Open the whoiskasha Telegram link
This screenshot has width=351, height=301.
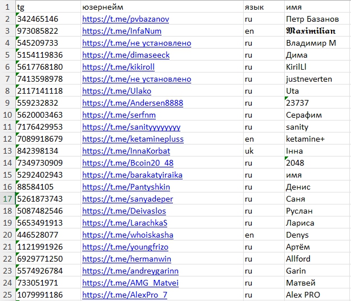tap(128, 235)
